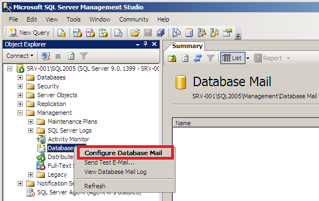319x201 pixels.
Task: Click the New Query button
Action: click(x=29, y=33)
